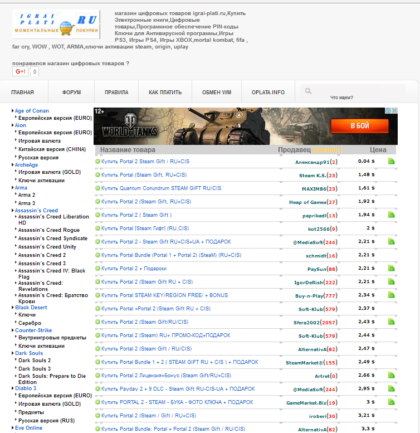420x433 pixels.
Task: Click green discount icon in Александр91 row
Action: pos(391,161)
